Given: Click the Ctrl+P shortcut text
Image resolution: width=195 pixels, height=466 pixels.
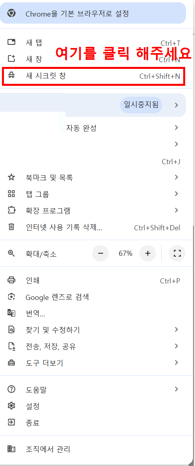Looking at the screenshot, I should pyautogui.click(x=170, y=281).
